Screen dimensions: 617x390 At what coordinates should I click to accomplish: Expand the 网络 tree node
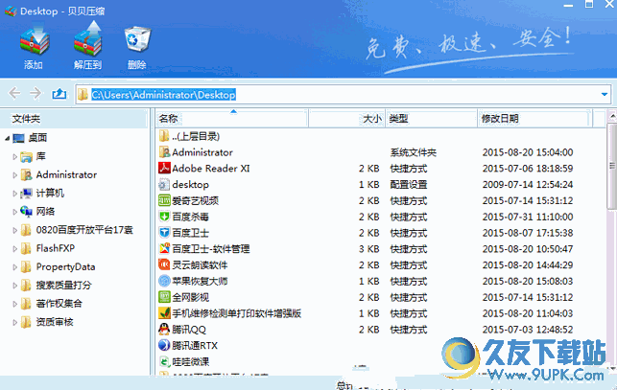[14, 212]
